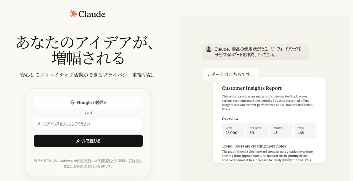Click the メールで続ける button
This screenshot has height=181, width=353.
(x=88, y=141)
